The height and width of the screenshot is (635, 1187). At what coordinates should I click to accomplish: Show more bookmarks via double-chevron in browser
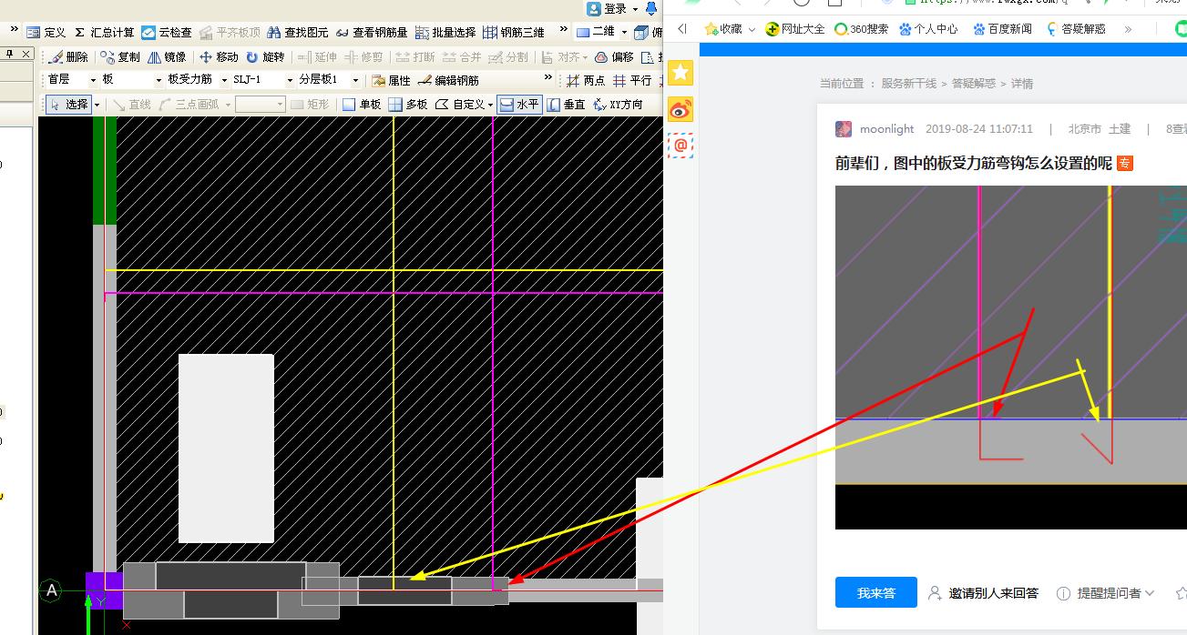pyautogui.click(x=1128, y=29)
